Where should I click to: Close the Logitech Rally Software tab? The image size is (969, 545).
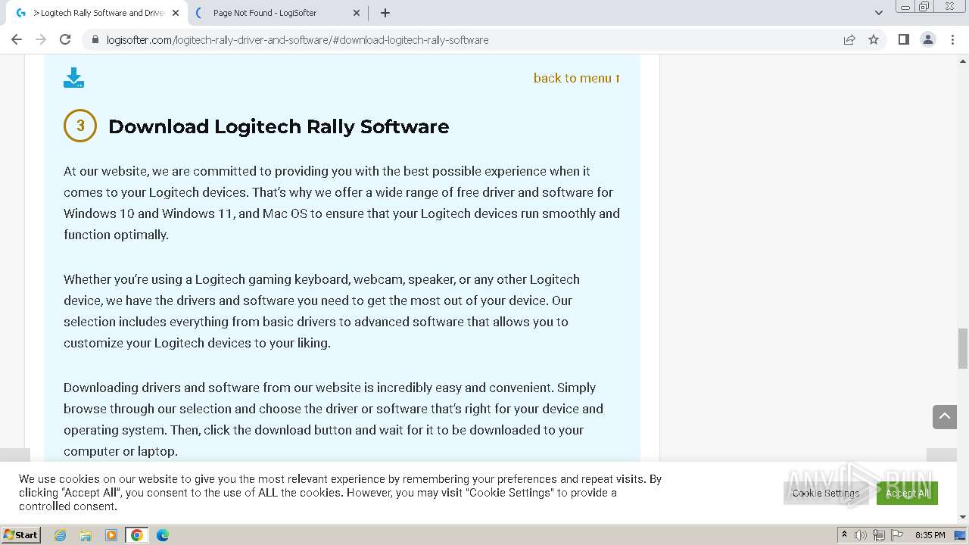coord(176,13)
